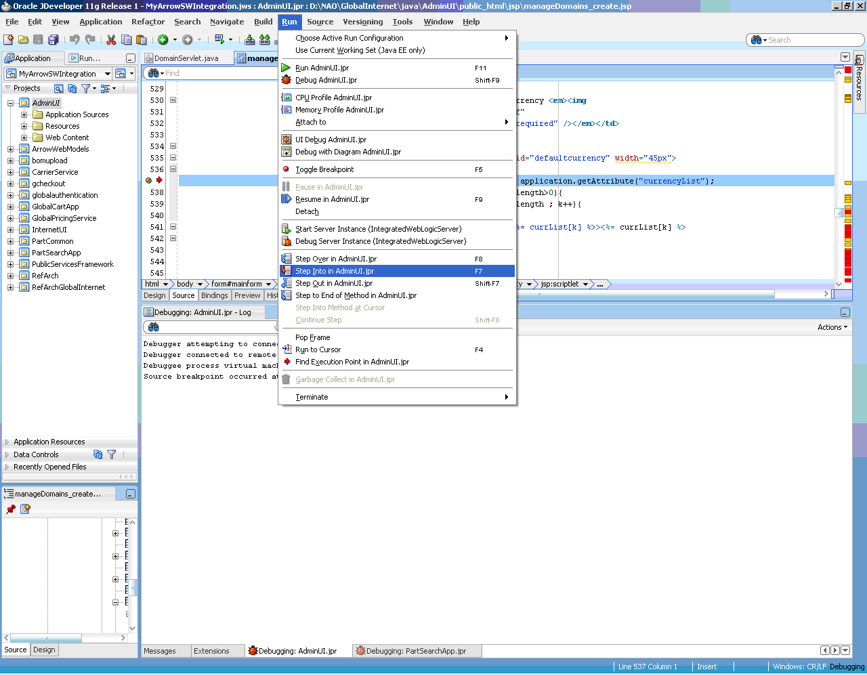Click the Resources side tab icon at right edge
This screenshot has height=676, width=867.
coord(859,60)
